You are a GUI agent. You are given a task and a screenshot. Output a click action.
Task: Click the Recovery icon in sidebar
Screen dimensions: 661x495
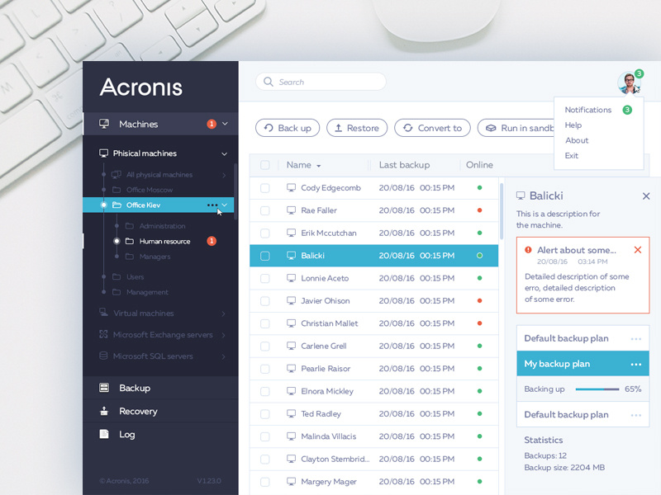click(104, 411)
